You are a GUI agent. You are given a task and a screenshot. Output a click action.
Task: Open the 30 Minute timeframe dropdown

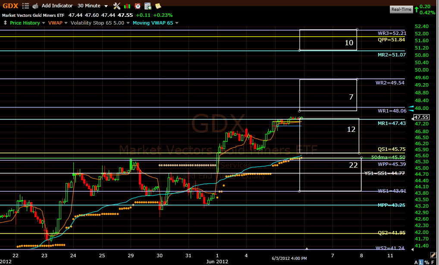pyautogui.click(x=89, y=6)
